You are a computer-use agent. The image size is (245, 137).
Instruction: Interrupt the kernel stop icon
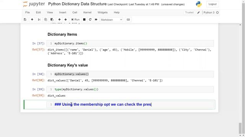[x=84, y=19]
